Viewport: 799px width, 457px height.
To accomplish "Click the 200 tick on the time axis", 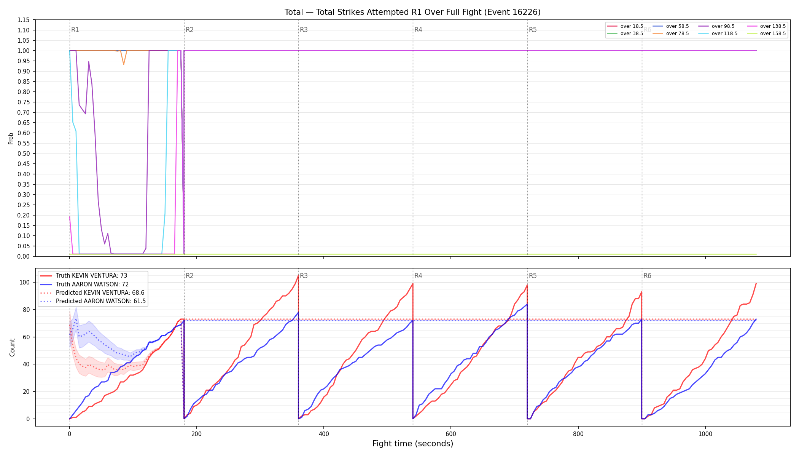I will tap(197, 434).
